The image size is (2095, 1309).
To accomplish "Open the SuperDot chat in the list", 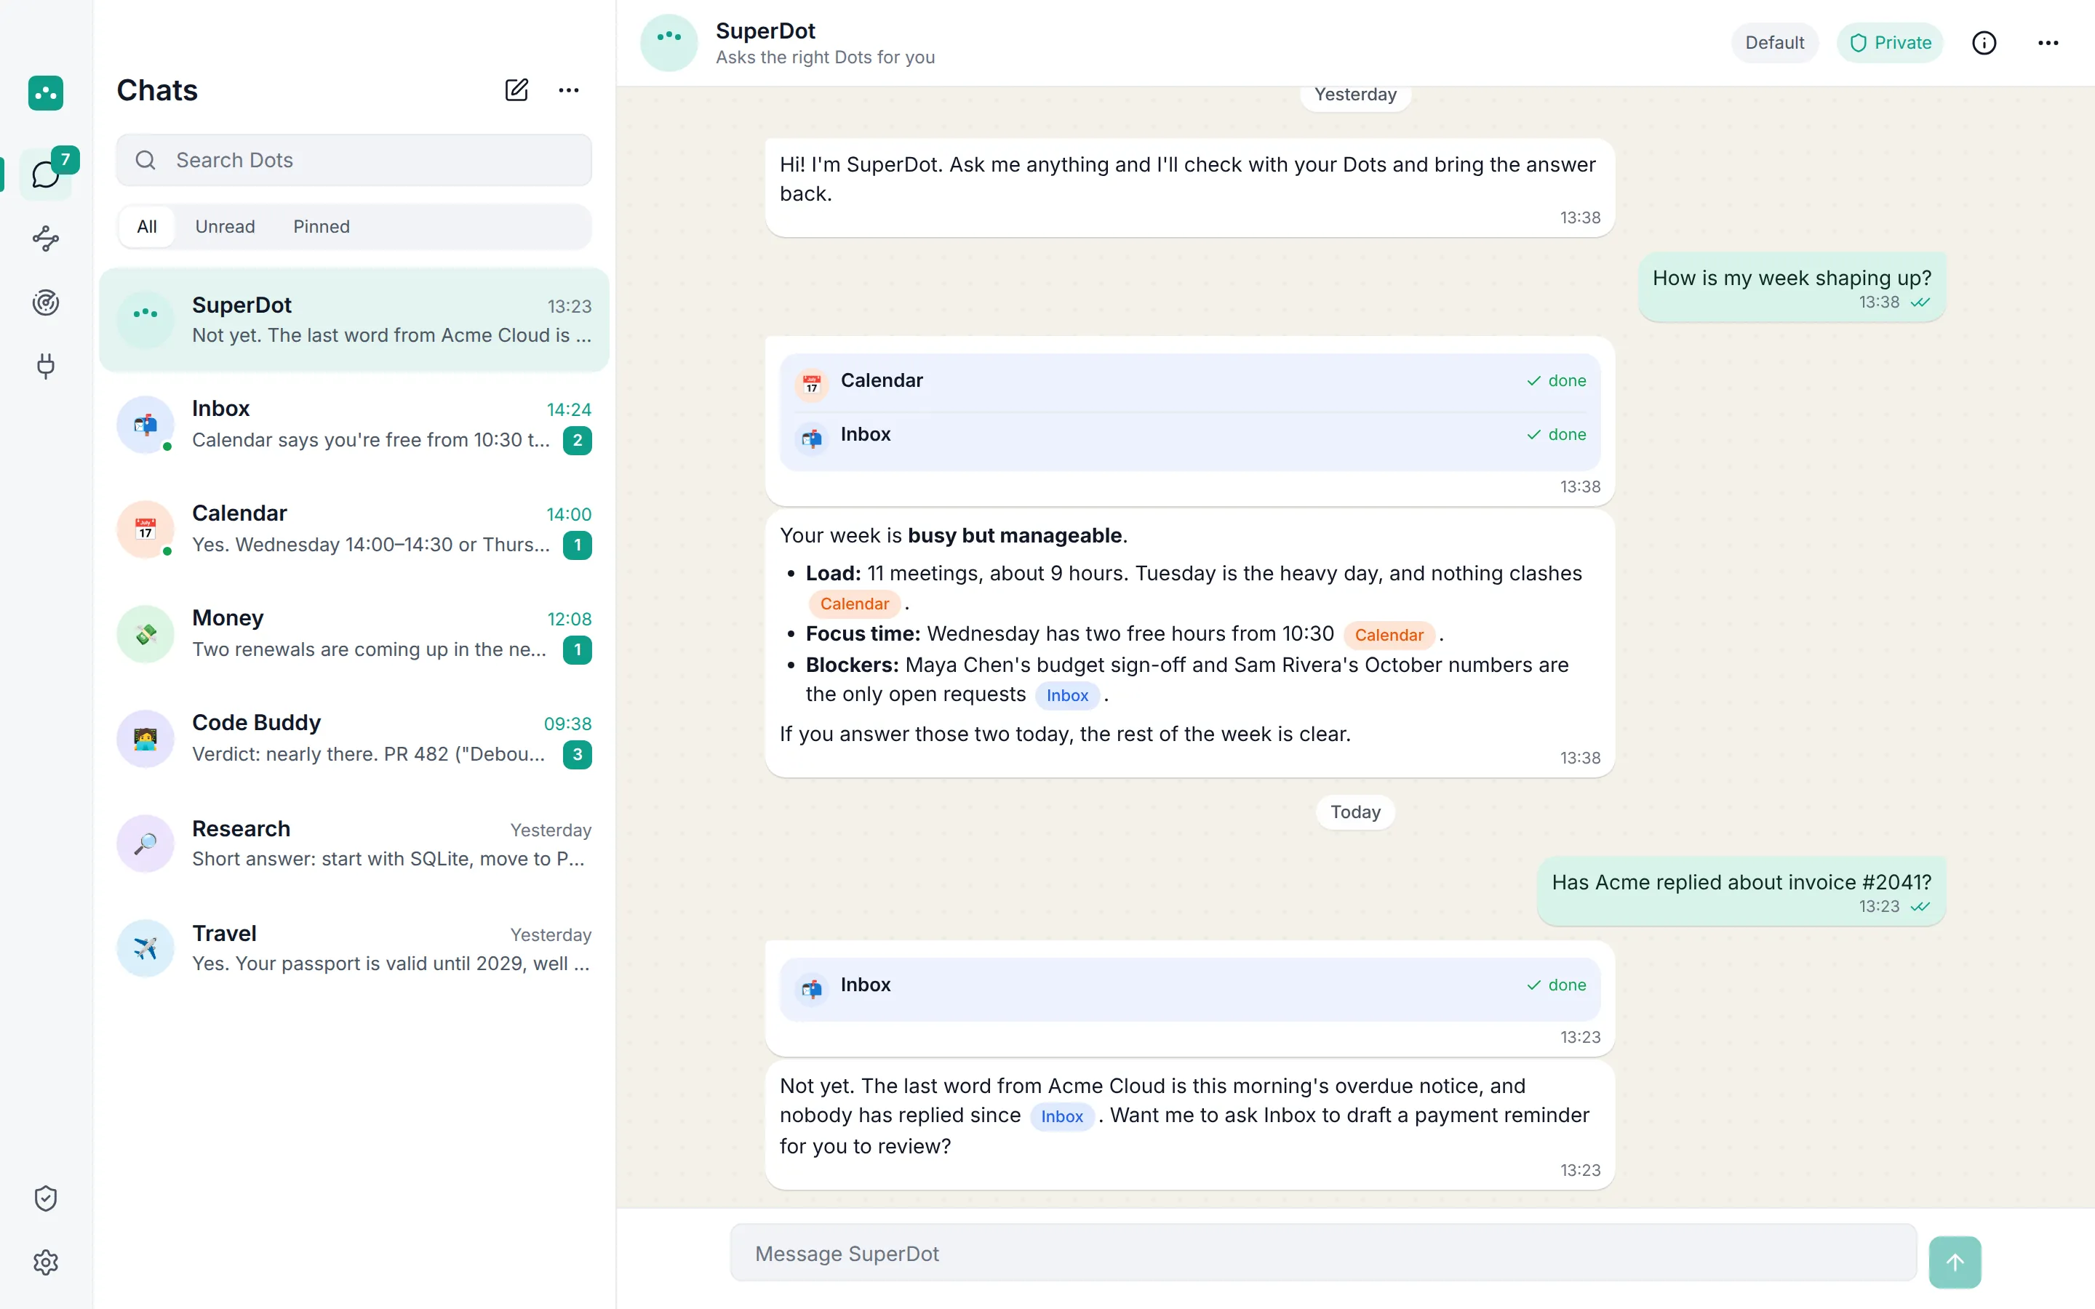I will (x=354, y=320).
